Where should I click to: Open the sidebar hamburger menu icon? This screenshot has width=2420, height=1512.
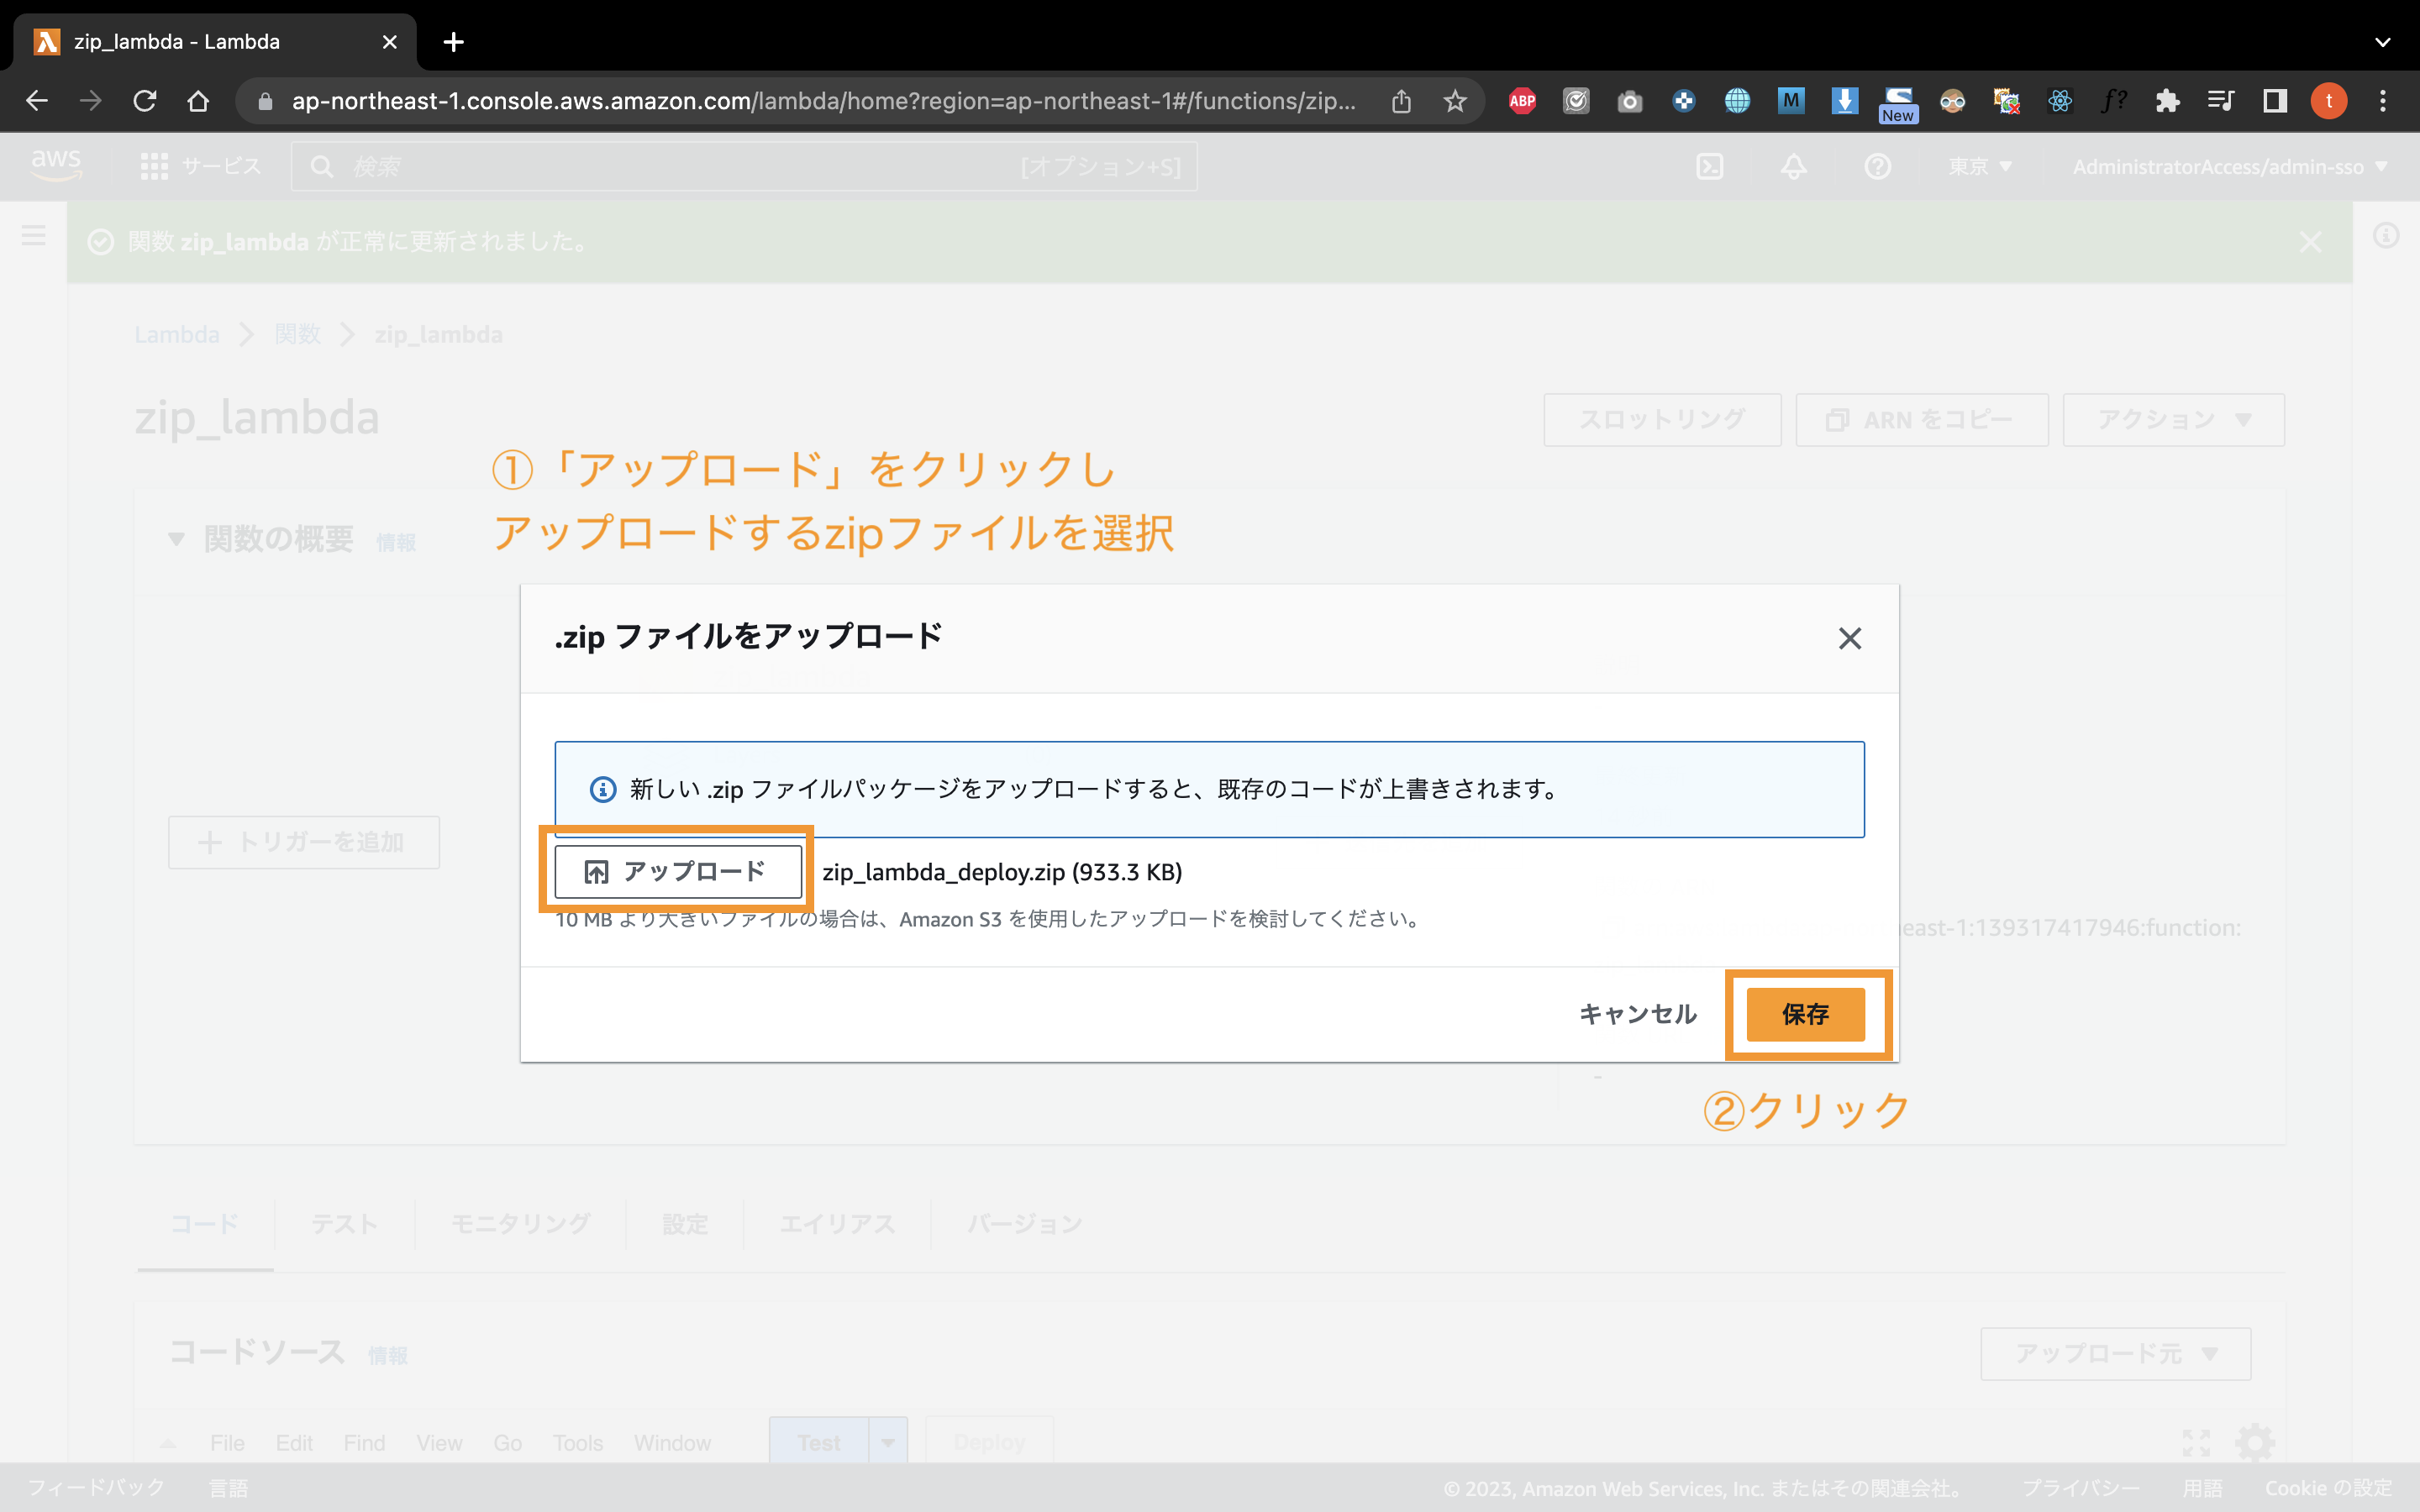tap(34, 236)
